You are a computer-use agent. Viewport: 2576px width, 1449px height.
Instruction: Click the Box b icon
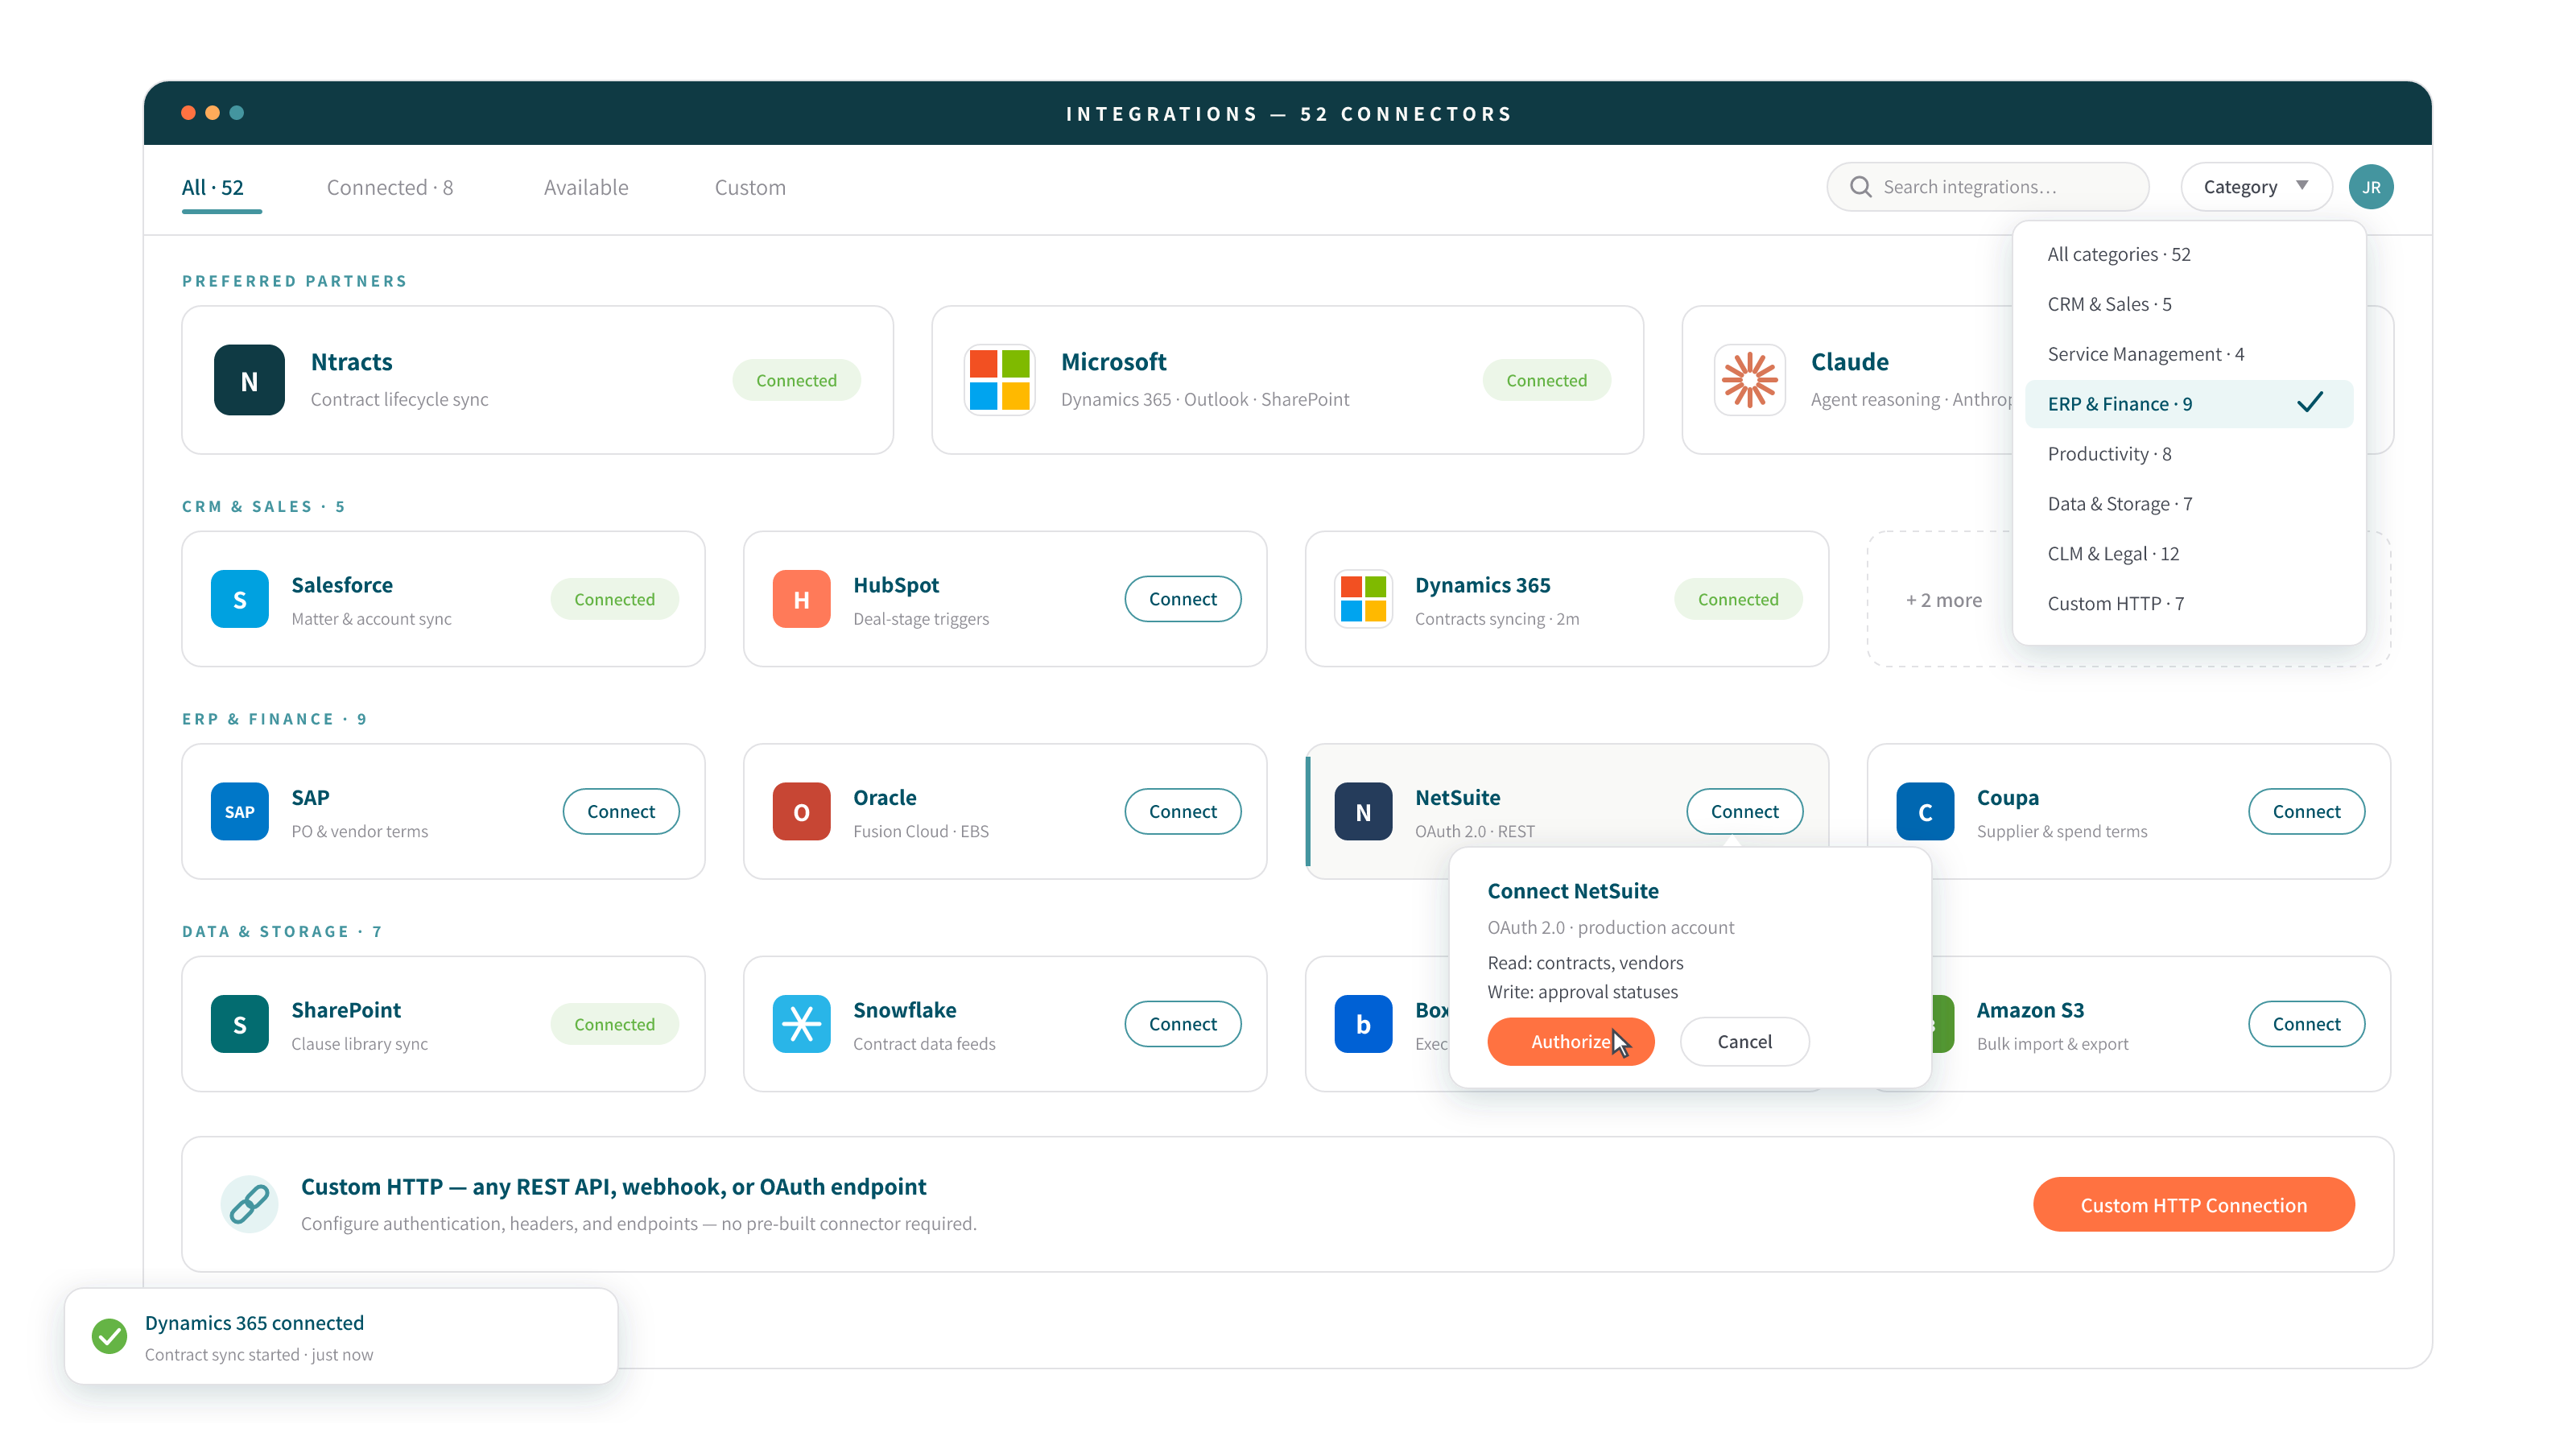tap(1364, 1024)
